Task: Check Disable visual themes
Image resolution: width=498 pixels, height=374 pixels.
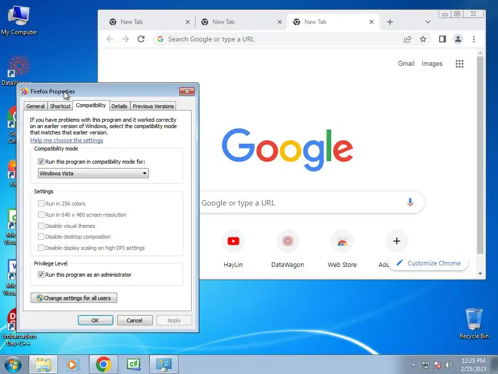Action: [x=41, y=226]
